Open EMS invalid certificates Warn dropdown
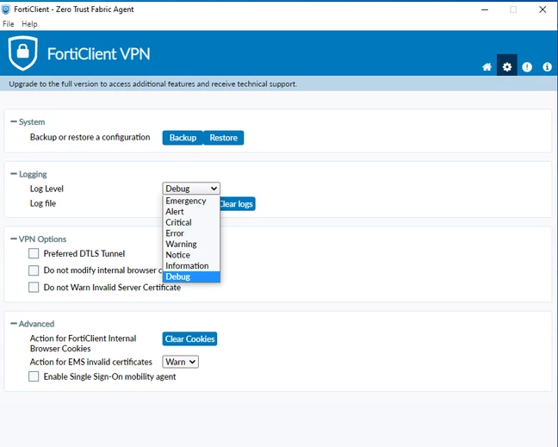The width and height of the screenshot is (558, 447). click(181, 362)
